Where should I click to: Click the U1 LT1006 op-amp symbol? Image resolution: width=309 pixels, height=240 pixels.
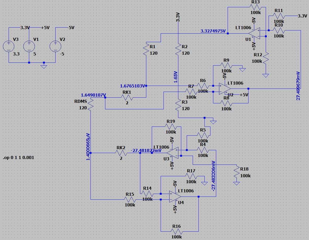254,33
